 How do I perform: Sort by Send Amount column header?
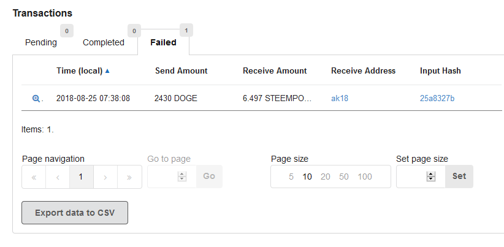(x=181, y=70)
